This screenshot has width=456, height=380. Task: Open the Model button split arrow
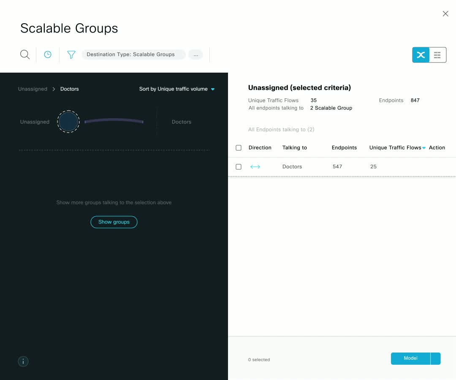(436, 358)
